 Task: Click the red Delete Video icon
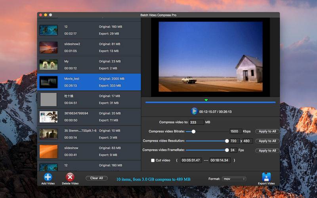click(70, 177)
